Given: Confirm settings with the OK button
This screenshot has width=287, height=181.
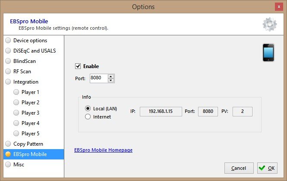Looking at the screenshot, I should (267, 168).
